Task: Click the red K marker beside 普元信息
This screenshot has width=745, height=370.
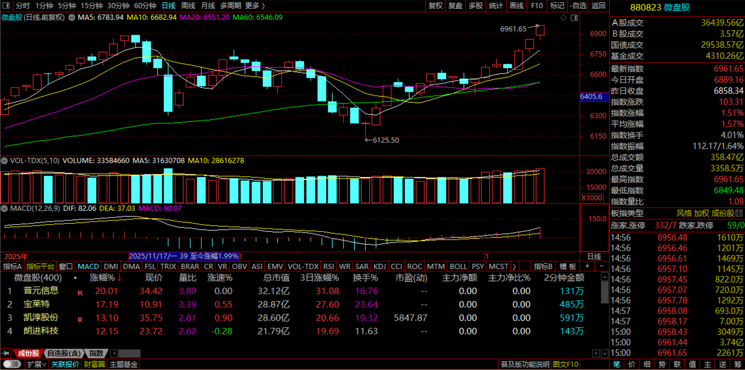Action: tap(80, 293)
